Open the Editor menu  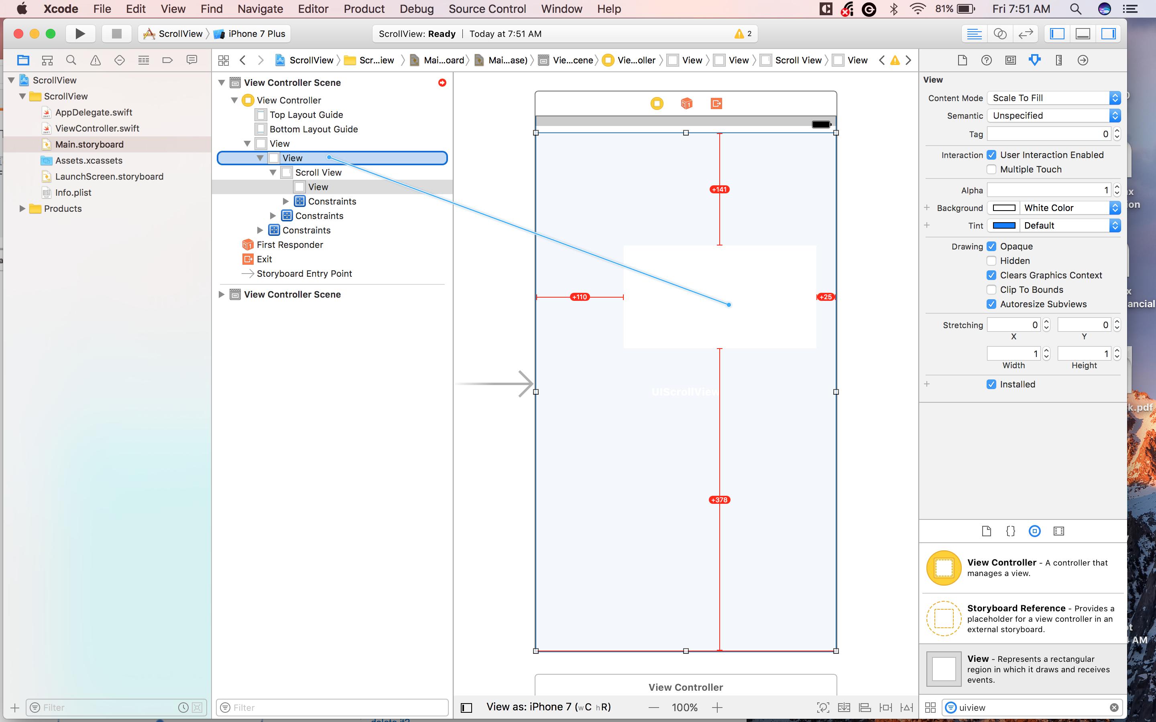[x=313, y=8]
